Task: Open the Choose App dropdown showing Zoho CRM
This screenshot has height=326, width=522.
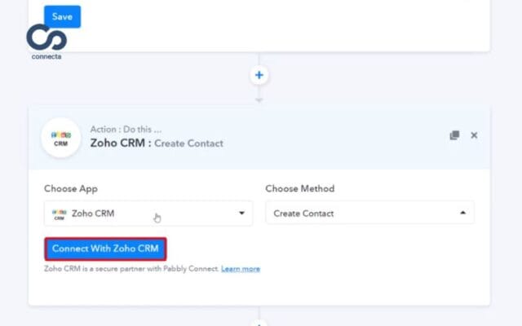Action: coord(148,214)
